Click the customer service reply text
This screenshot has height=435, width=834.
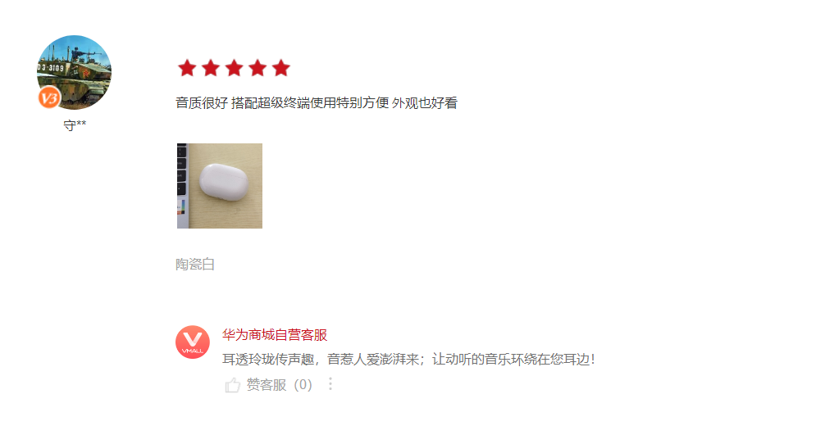(408, 360)
